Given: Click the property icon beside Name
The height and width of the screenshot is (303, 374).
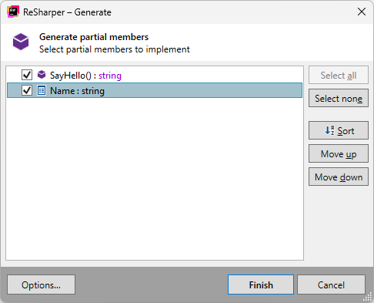Looking at the screenshot, I should click(x=42, y=90).
